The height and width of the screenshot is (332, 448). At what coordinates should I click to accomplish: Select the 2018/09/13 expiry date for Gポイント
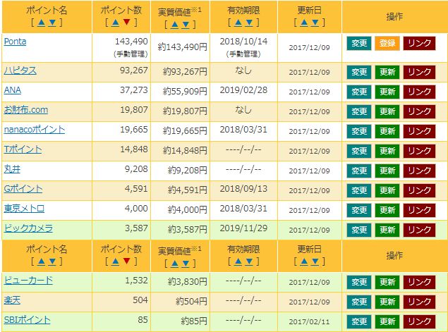click(x=243, y=189)
